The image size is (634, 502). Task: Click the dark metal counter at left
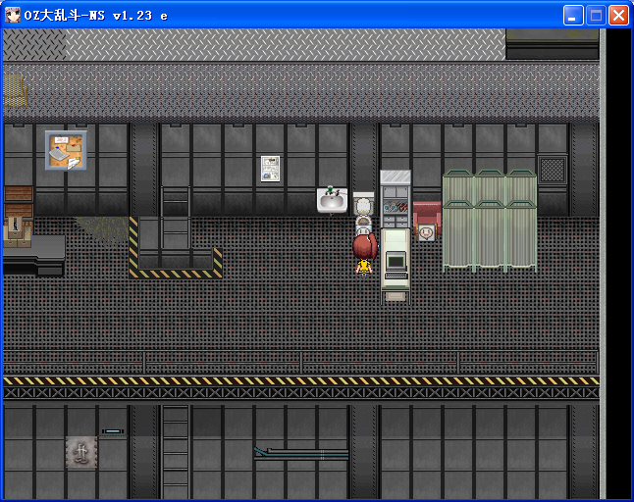pos(33,256)
